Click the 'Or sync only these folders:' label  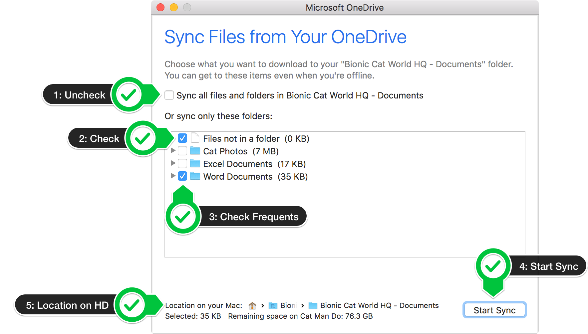tap(218, 116)
